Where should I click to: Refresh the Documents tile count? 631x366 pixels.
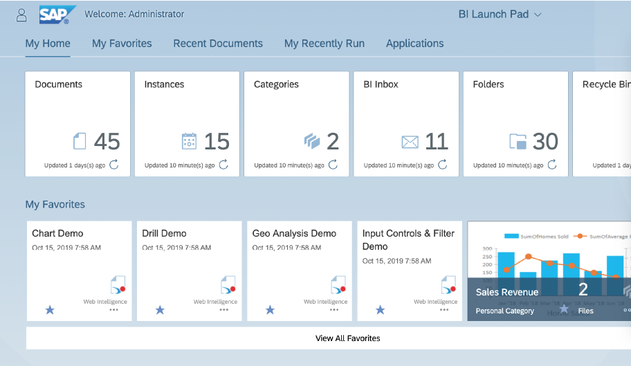click(114, 165)
